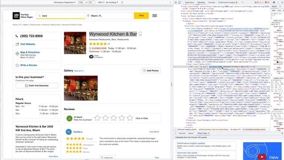Image resolution: width=284 pixels, height=160 pixels.
Task: Open the Gallery restaurant photo
Action: [x=81, y=88]
